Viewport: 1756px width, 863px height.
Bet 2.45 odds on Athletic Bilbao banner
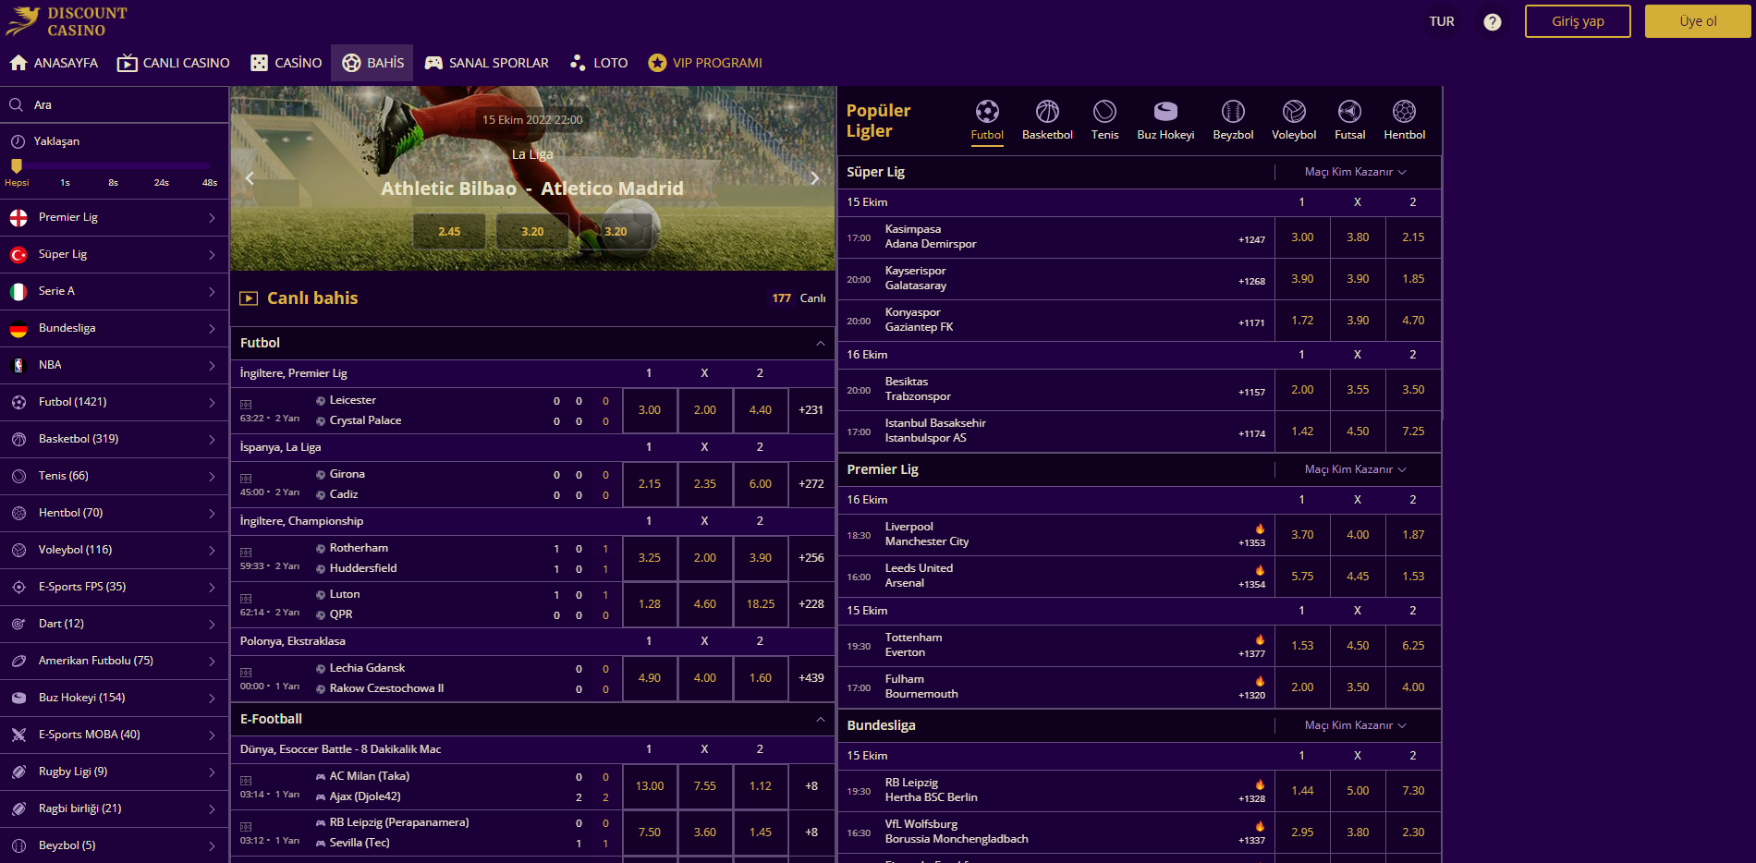point(449,232)
